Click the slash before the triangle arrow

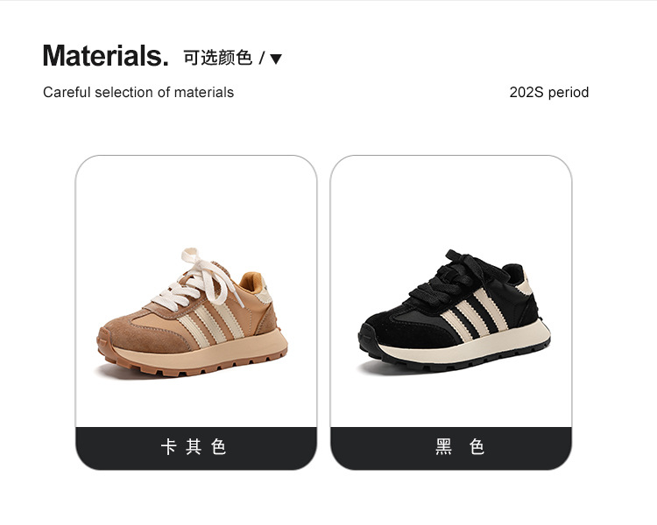tap(262, 58)
